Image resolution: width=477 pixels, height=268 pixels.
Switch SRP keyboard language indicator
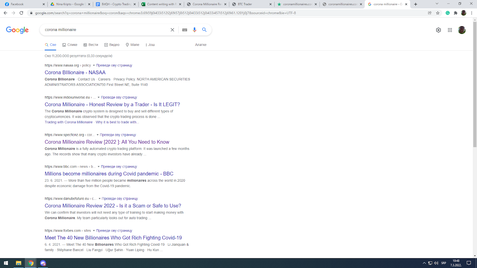(x=444, y=263)
